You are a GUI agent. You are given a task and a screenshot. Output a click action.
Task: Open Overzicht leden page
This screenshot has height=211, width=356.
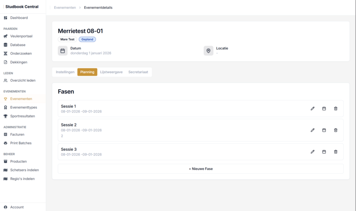pos(22,80)
